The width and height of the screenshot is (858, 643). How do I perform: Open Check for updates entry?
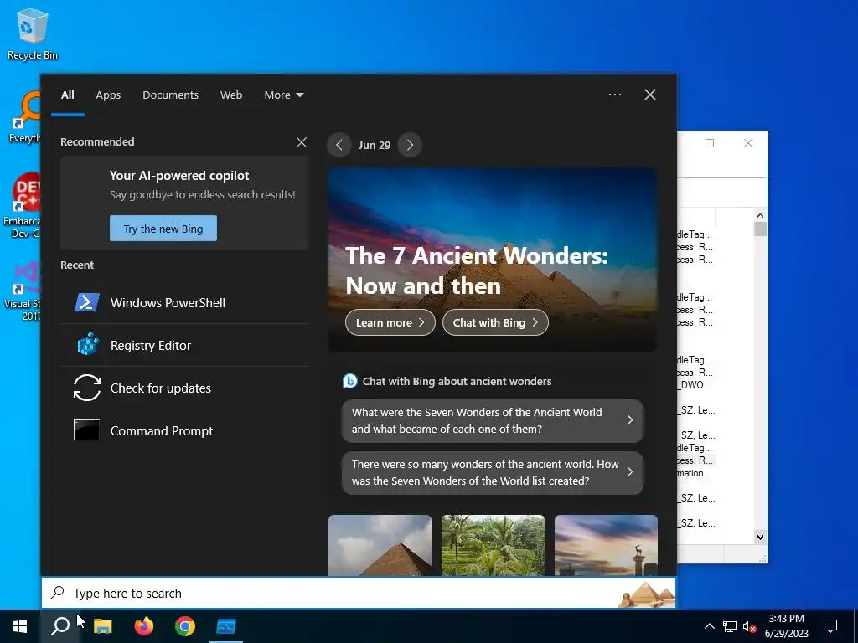[x=184, y=388]
